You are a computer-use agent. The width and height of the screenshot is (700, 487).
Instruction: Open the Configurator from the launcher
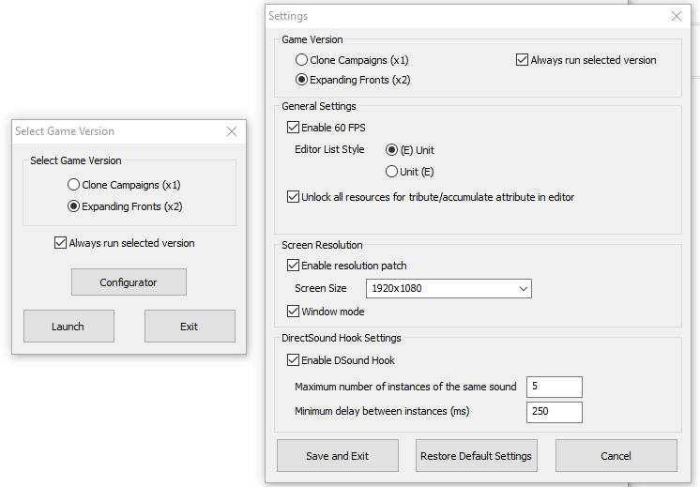(x=129, y=282)
